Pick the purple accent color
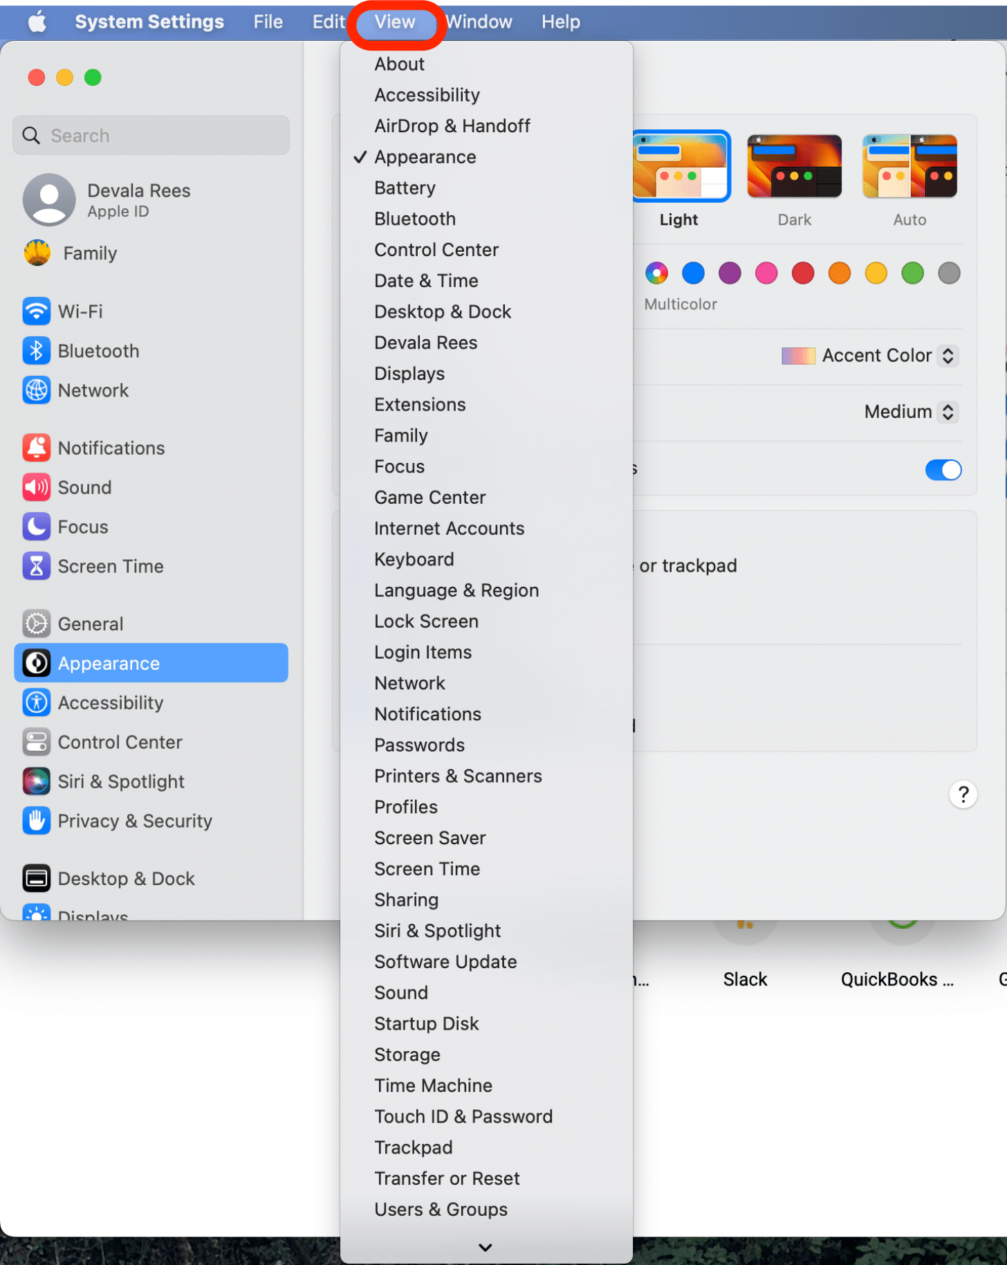This screenshot has height=1265, width=1007. [730, 273]
